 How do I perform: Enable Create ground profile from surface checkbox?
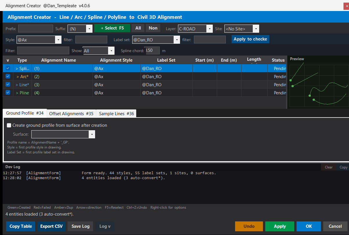point(9,125)
